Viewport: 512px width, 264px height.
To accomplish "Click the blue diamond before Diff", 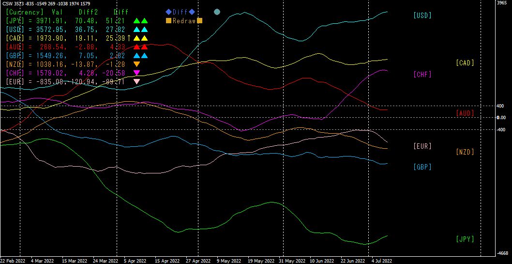I will (168, 12).
